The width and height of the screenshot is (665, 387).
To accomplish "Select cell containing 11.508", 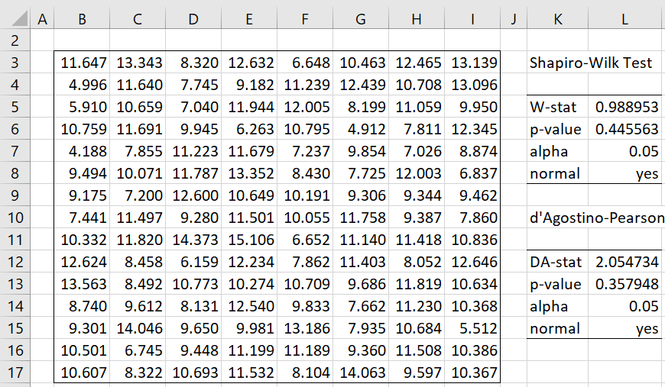I will coord(417,350).
